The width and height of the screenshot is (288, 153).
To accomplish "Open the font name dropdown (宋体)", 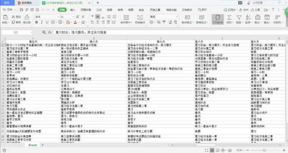I will pos(58,17).
